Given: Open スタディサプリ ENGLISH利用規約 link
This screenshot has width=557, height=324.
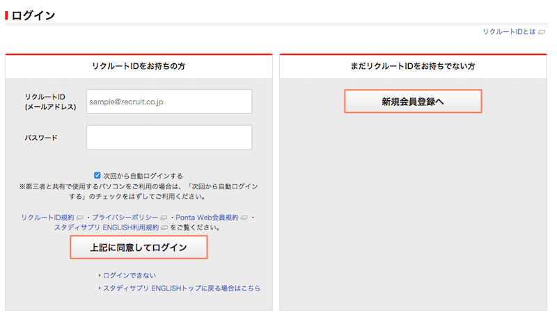Looking at the screenshot, I should [107, 227].
